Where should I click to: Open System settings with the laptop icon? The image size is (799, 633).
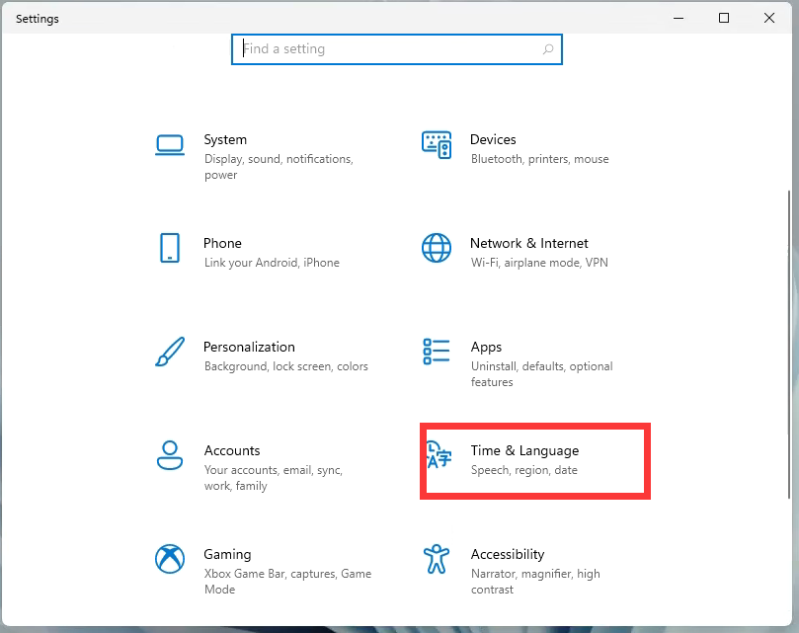[170, 144]
